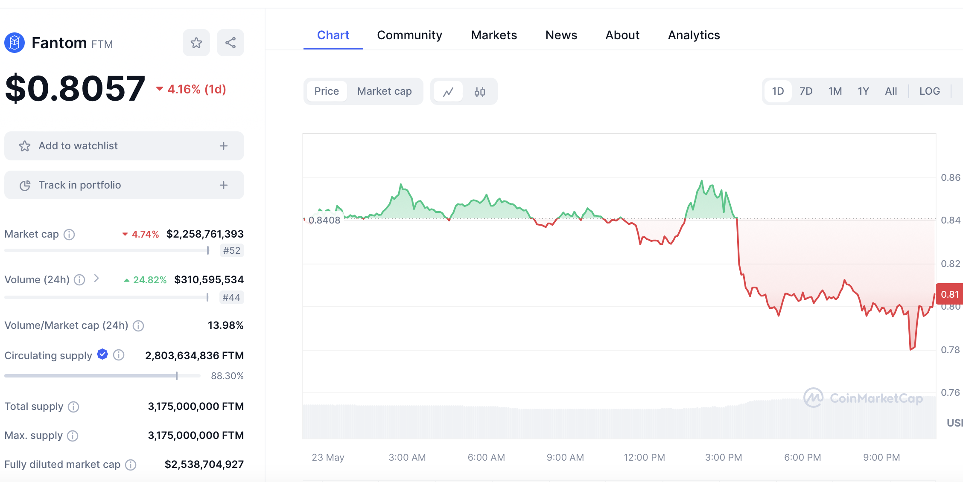
Task: Click Market cap info icon
Action: pos(69,235)
